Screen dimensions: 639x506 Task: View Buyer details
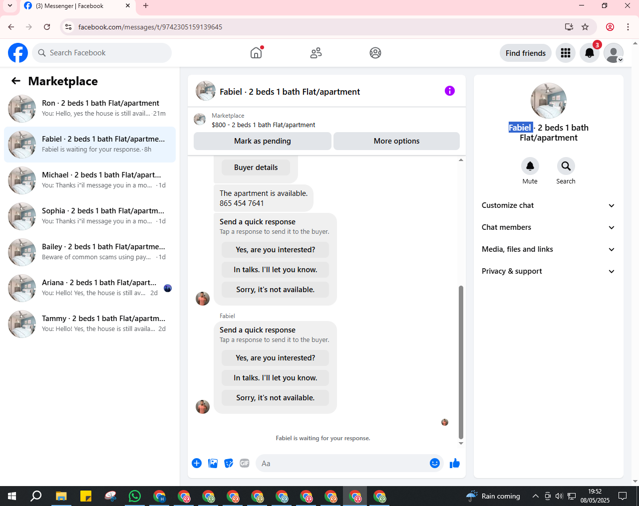(x=256, y=168)
